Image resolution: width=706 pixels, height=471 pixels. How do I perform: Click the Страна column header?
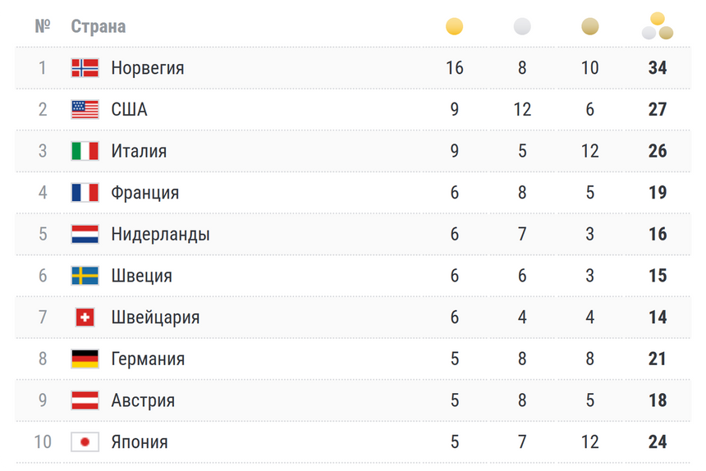pyautogui.click(x=99, y=26)
